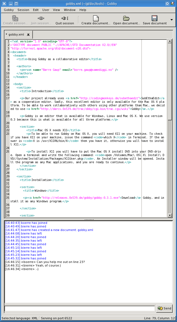
Task: Click the pane divider grip handle
Action: (88, 219)
